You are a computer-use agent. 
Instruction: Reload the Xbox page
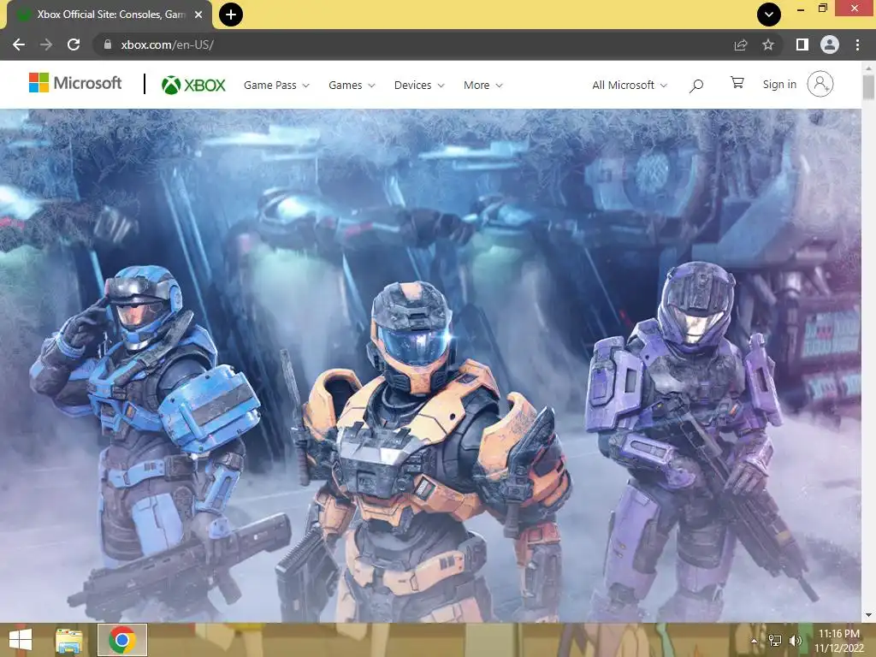coord(74,44)
